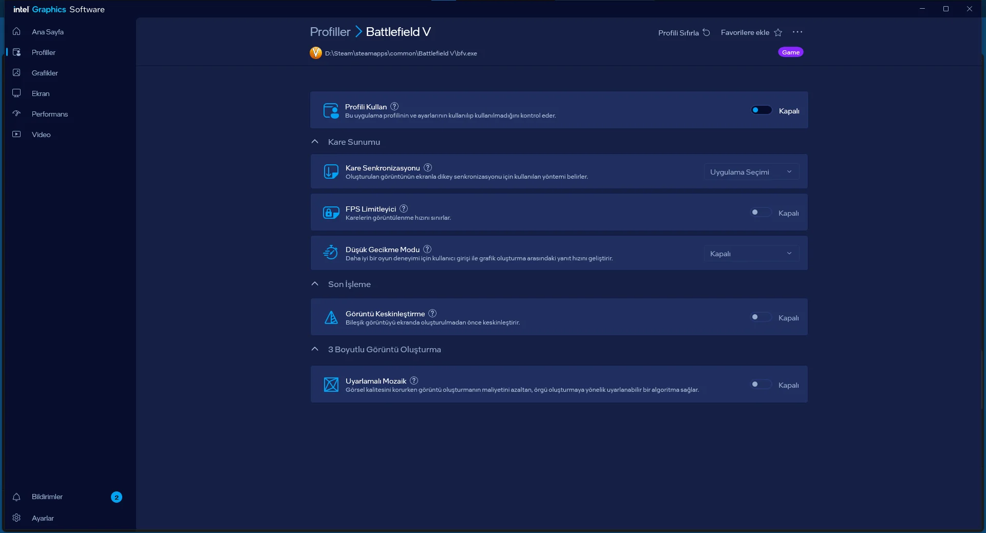The height and width of the screenshot is (533, 986).
Task: Click the FPS Limitleyici lock icon
Action: [x=331, y=213]
